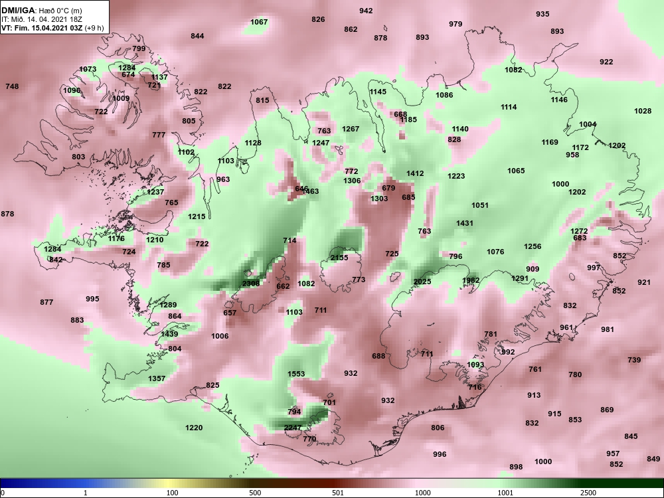Click the 1982 height value

pyautogui.click(x=471, y=280)
